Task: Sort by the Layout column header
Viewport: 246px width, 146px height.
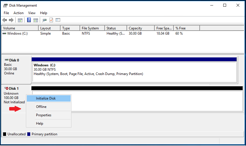Action: pos(50,28)
